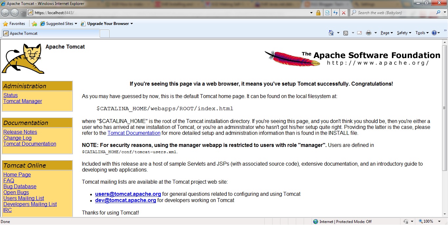
Task: Select the Apache Tomcat browser tab
Action: tap(51, 33)
